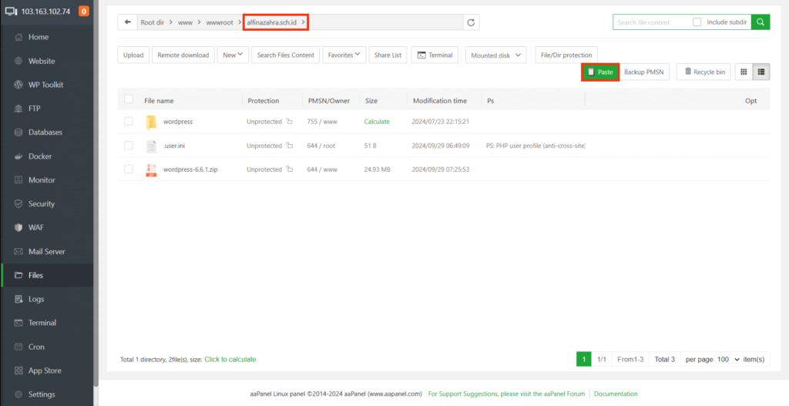The image size is (789, 406).
Task: Switch to list view
Action: 761,72
